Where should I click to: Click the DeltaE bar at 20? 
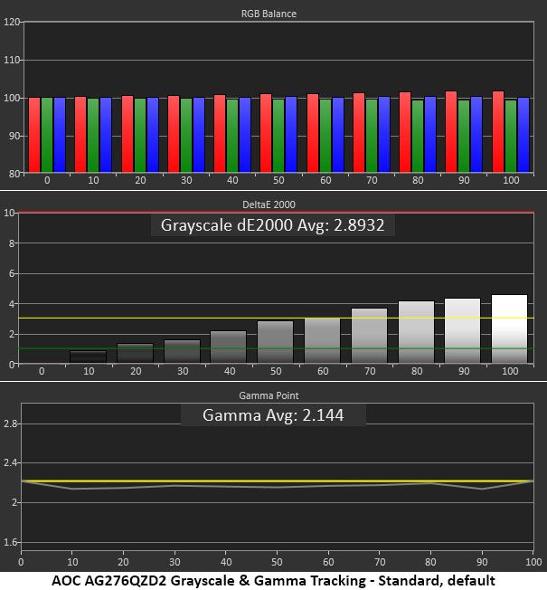click(136, 353)
